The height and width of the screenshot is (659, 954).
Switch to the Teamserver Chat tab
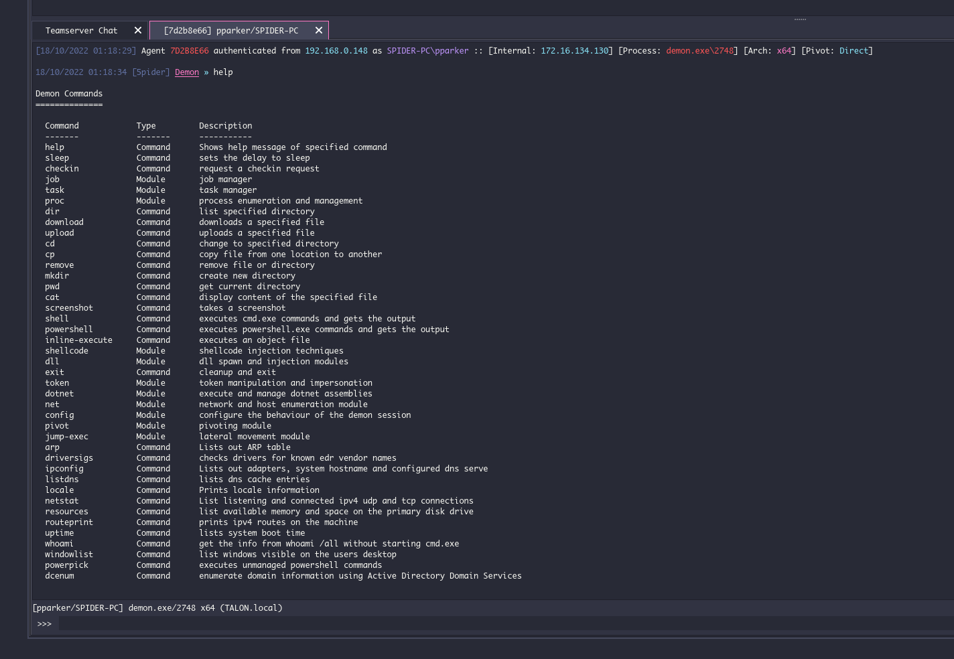coord(81,30)
